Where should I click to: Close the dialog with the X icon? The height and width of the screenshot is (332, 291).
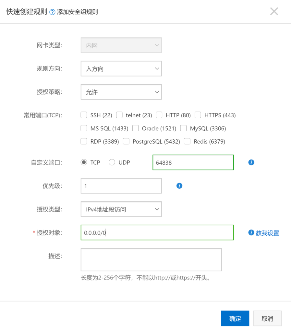(274, 11)
